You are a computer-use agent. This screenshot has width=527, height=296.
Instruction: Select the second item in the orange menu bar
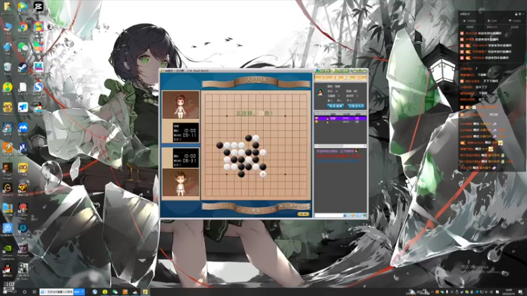(335, 78)
